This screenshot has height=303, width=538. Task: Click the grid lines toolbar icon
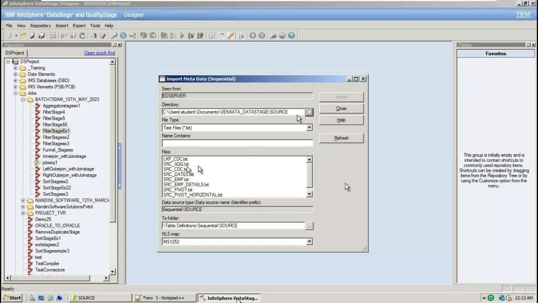[212, 36]
